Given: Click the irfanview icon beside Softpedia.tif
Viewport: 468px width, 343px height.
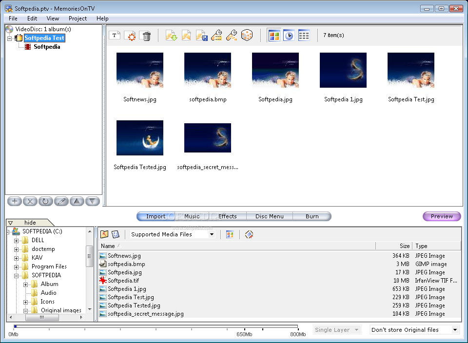Looking at the screenshot, I should click(x=103, y=280).
